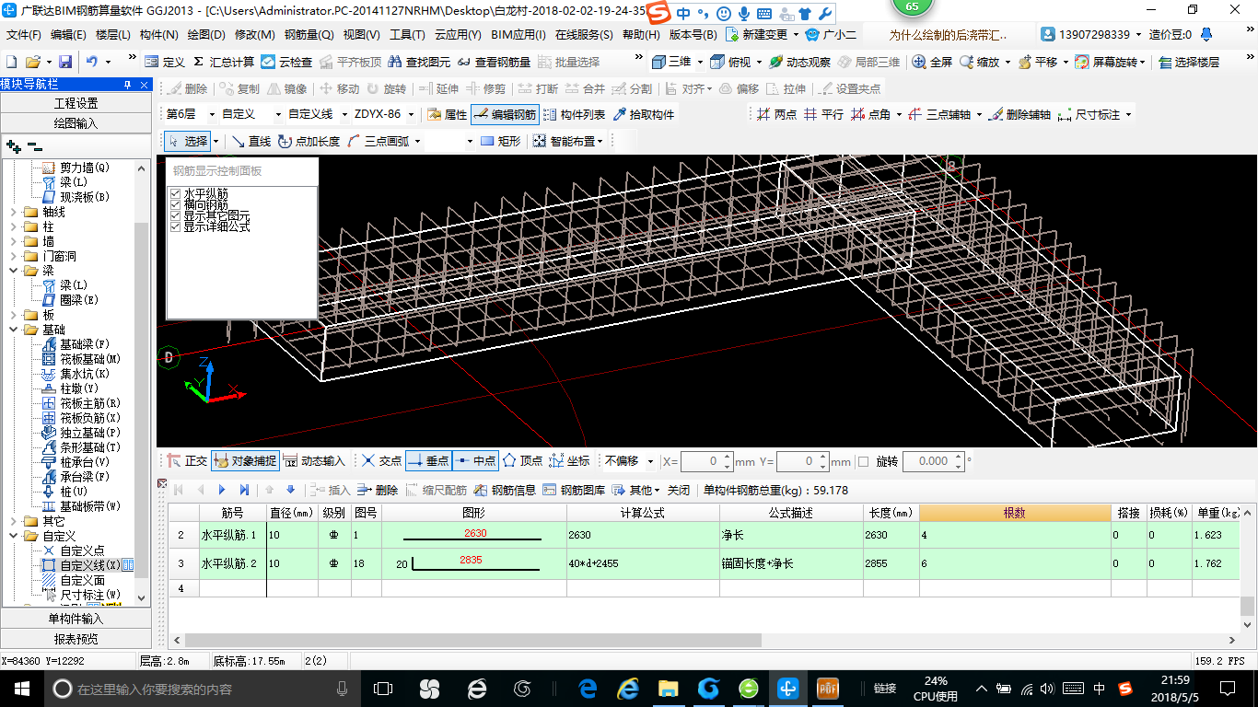Click 拾取构件 pick component tool
Screen dimensions: 1258x707
click(x=643, y=114)
